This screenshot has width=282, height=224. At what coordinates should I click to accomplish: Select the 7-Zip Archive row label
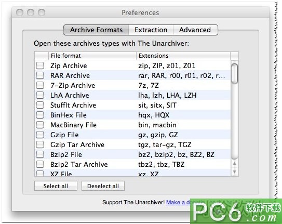73,85
